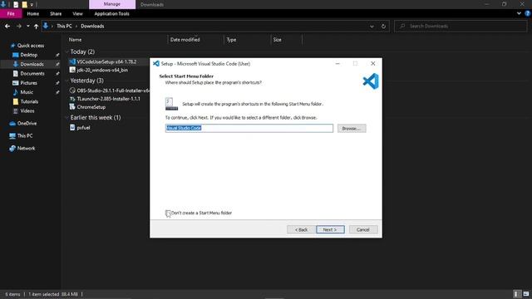Open Quick access in the navigation pane
Viewport: 532px width, 299px height.
(x=31, y=46)
